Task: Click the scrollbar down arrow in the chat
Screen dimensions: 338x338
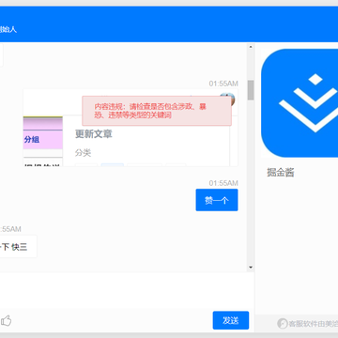Action: [251, 267]
